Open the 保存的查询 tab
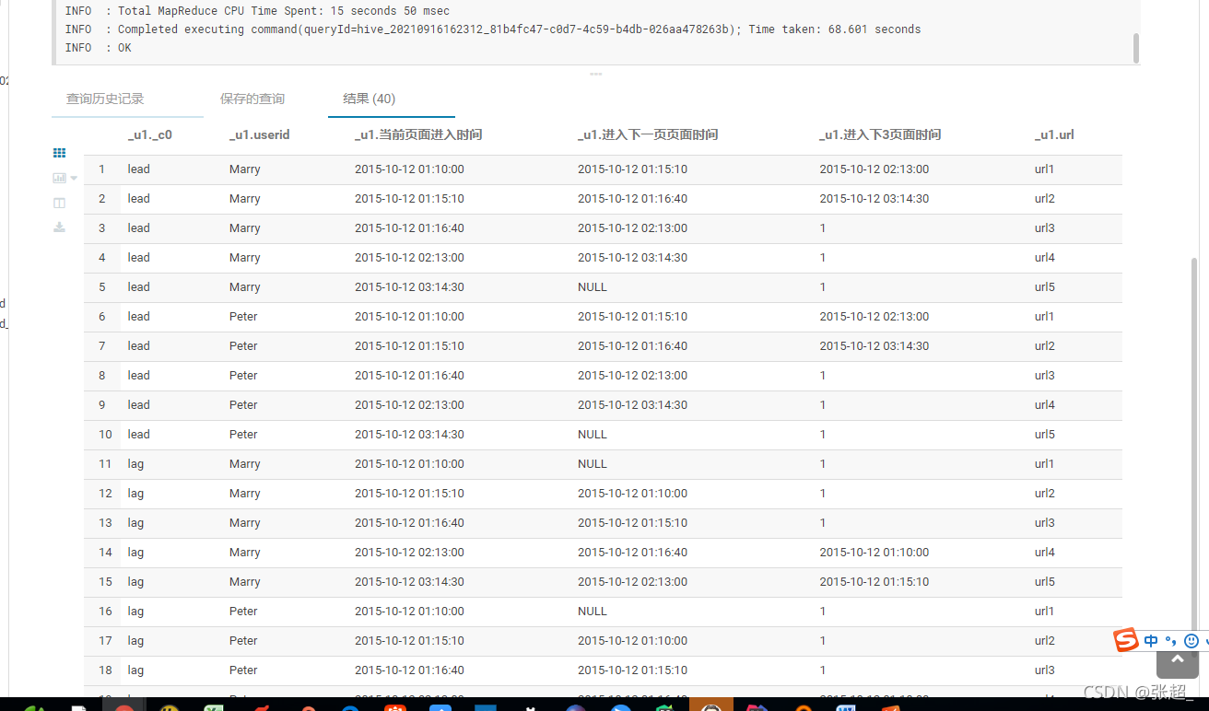Screen dimensions: 1209x711 tap(252, 99)
